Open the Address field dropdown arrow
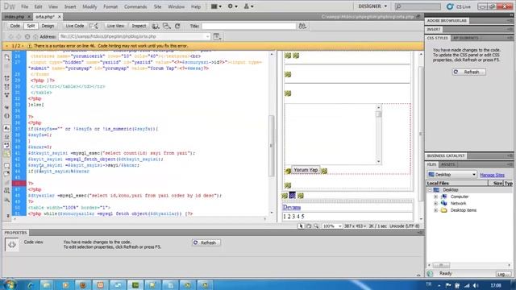Image resolution: width=516 pixels, height=290 pixels. coord(208,36)
